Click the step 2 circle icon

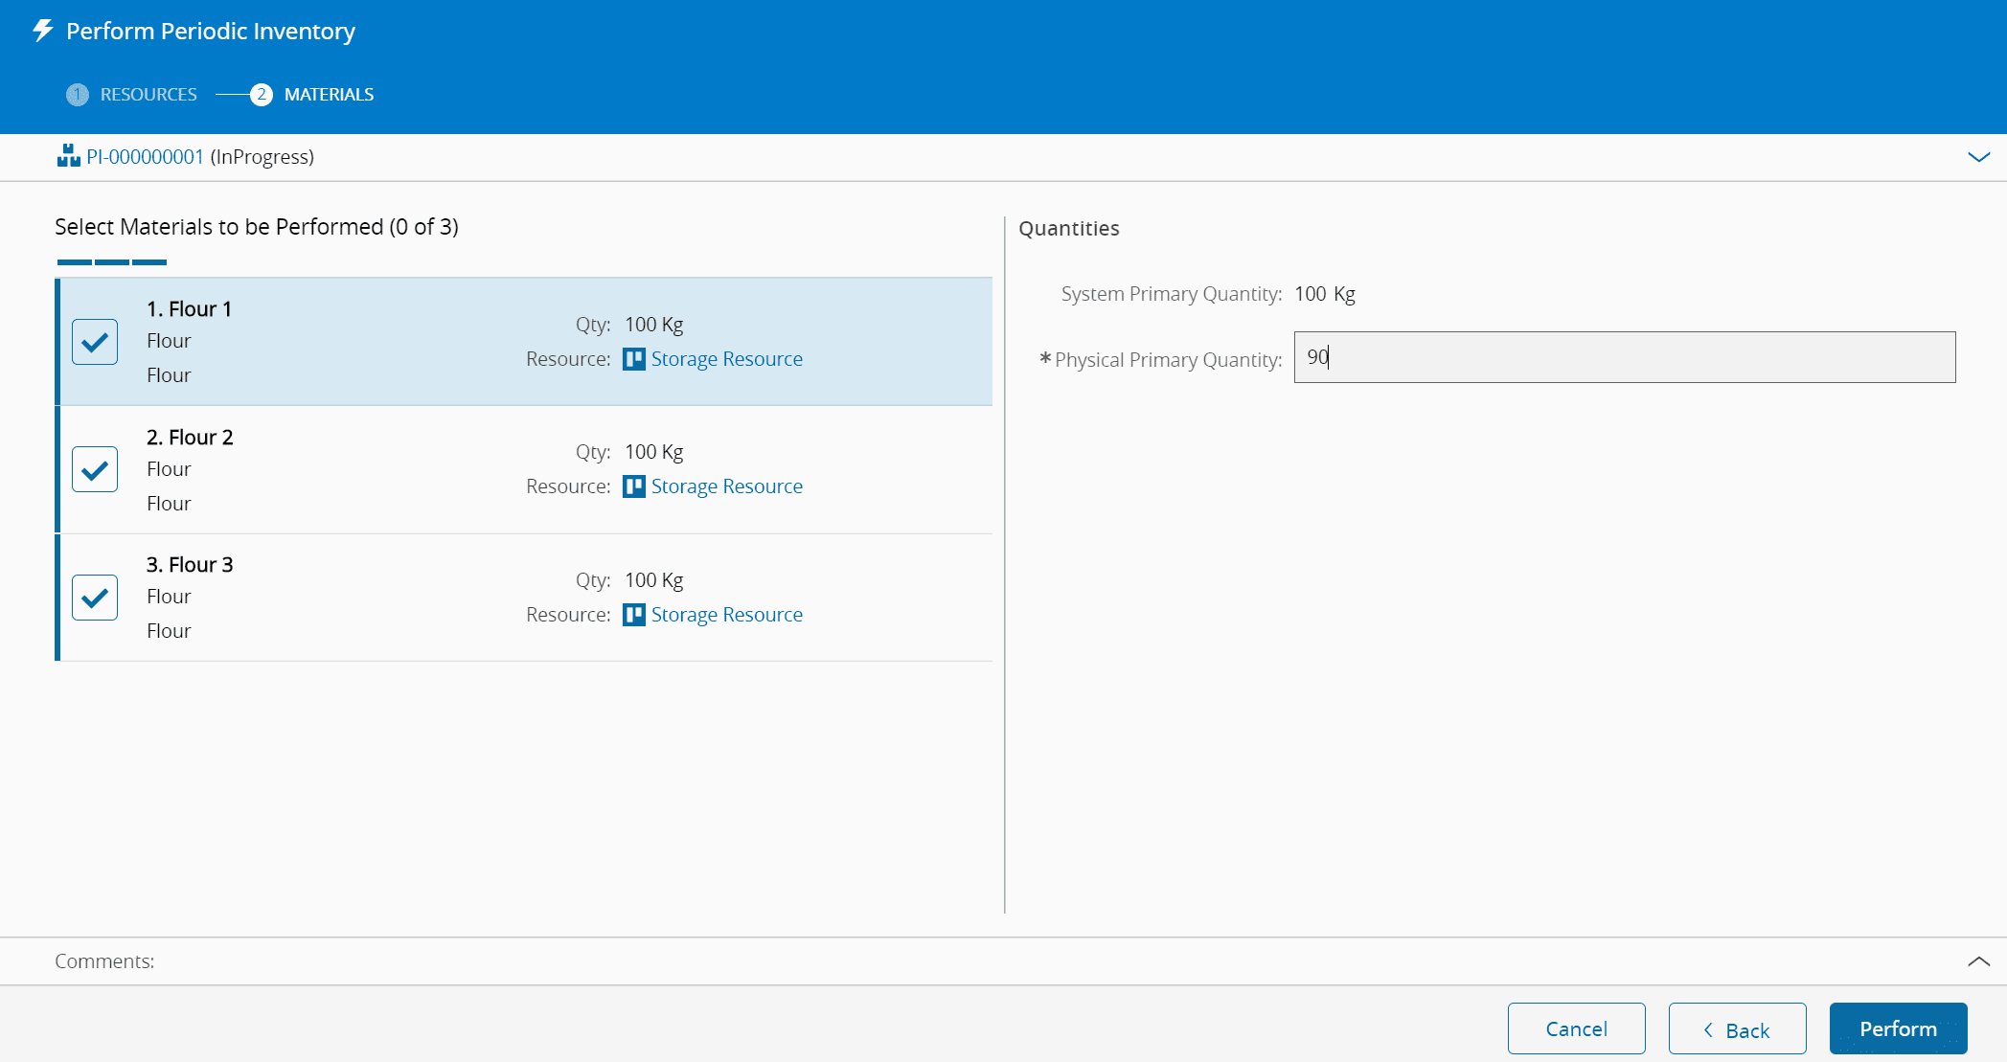coord(262,95)
